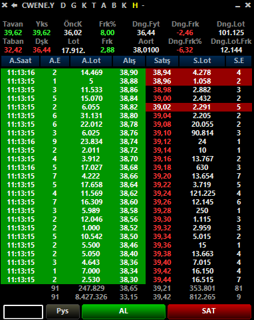Viewport: 254px width, 320px height.
Task: Select bid price 38,80
Action: (x=129, y=116)
